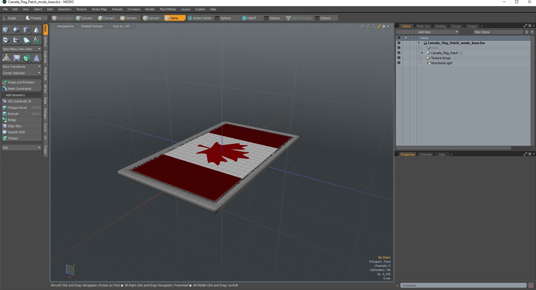Screen dimensions: 536x290
Task: Click the viewport rotate icon
Action: coord(368,26)
